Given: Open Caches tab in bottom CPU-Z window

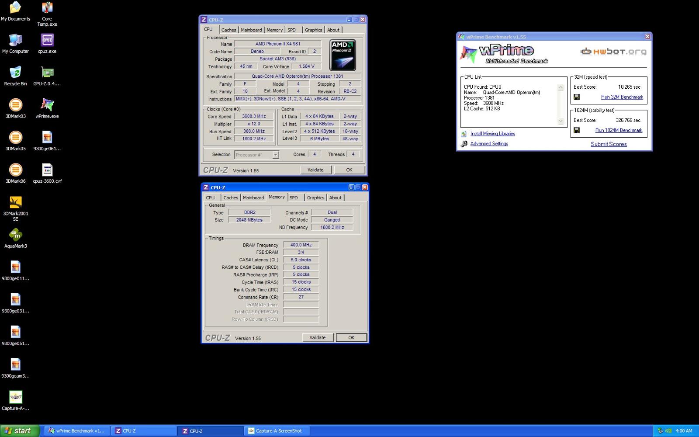Looking at the screenshot, I should coord(231,198).
